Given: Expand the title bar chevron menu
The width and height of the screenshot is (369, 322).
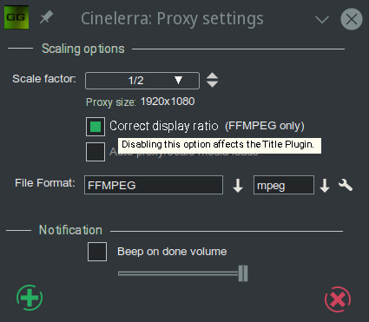Looking at the screenshot, I should (x=322, y=20).
